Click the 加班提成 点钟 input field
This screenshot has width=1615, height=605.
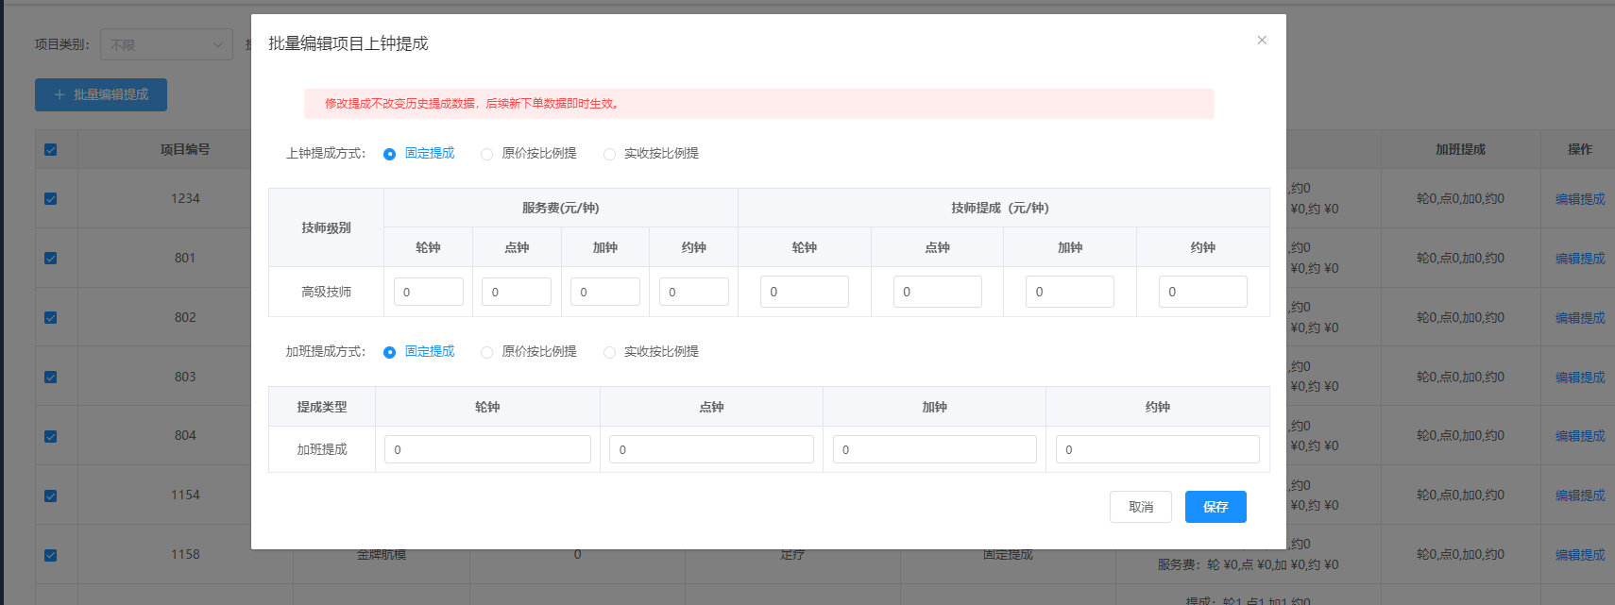711,449
